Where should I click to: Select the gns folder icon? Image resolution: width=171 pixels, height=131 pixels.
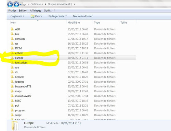12,67
